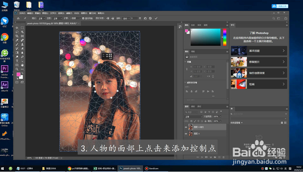Add layer style fx icon
Image resolution: width=303 pixels, height=172 pixels.
pos(202,157)
